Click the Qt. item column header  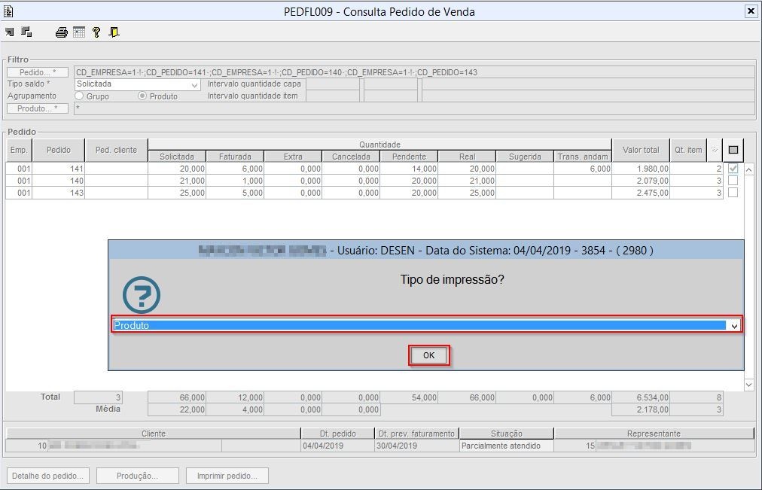pyautogui.click(x=688, y=150)
